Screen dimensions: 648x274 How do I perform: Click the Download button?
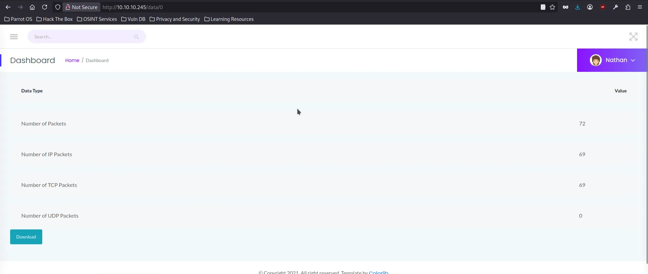(26, 237)
